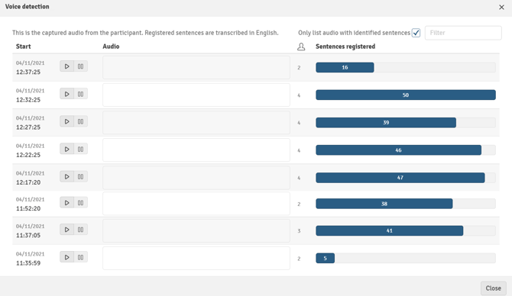Play the 11:52:20 audio recording
The height and width of the screenshot is (296, 512).
tap(67, 203)
